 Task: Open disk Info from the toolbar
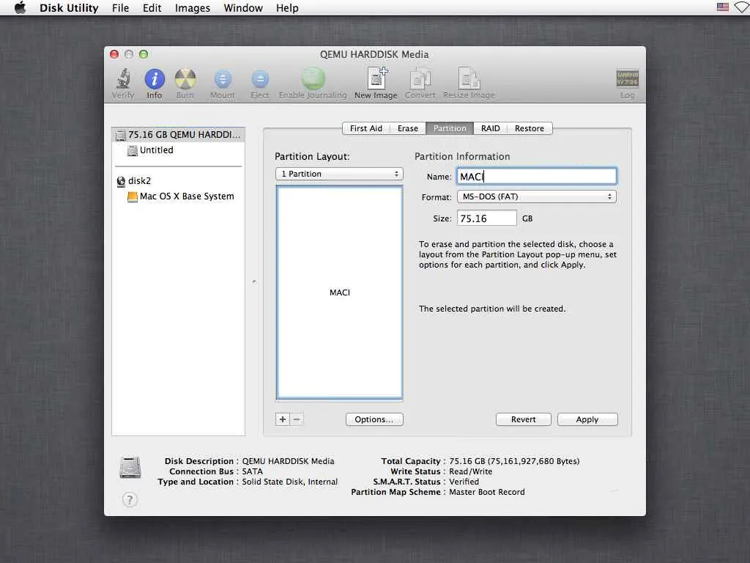point(155,84)
